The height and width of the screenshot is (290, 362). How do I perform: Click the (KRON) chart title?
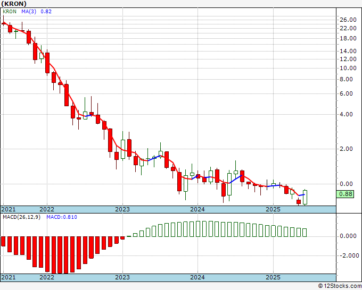coord(14,4)
